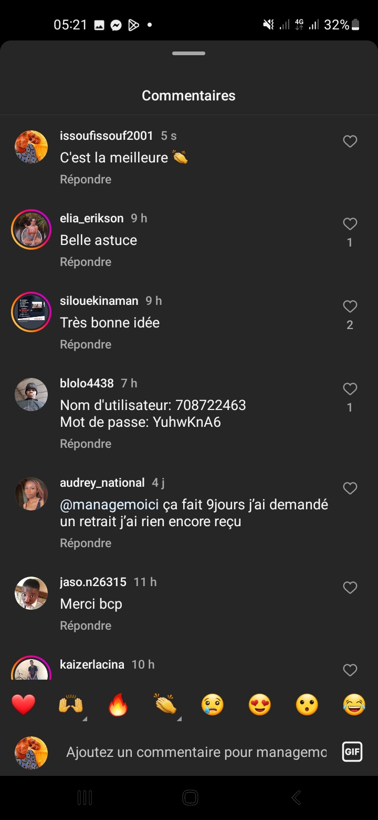Tap the add comment text field

coord(197,752)
